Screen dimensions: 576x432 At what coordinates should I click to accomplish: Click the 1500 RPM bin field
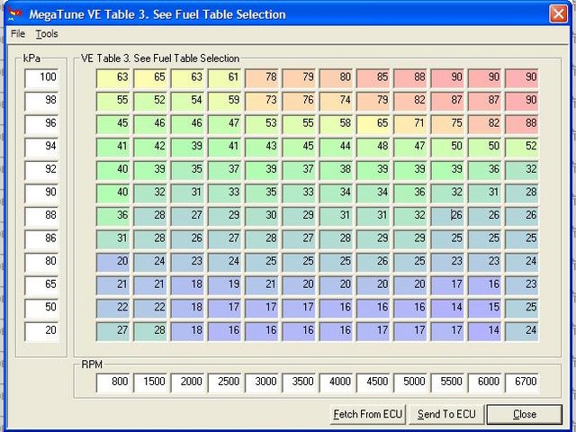click(150, 382)
